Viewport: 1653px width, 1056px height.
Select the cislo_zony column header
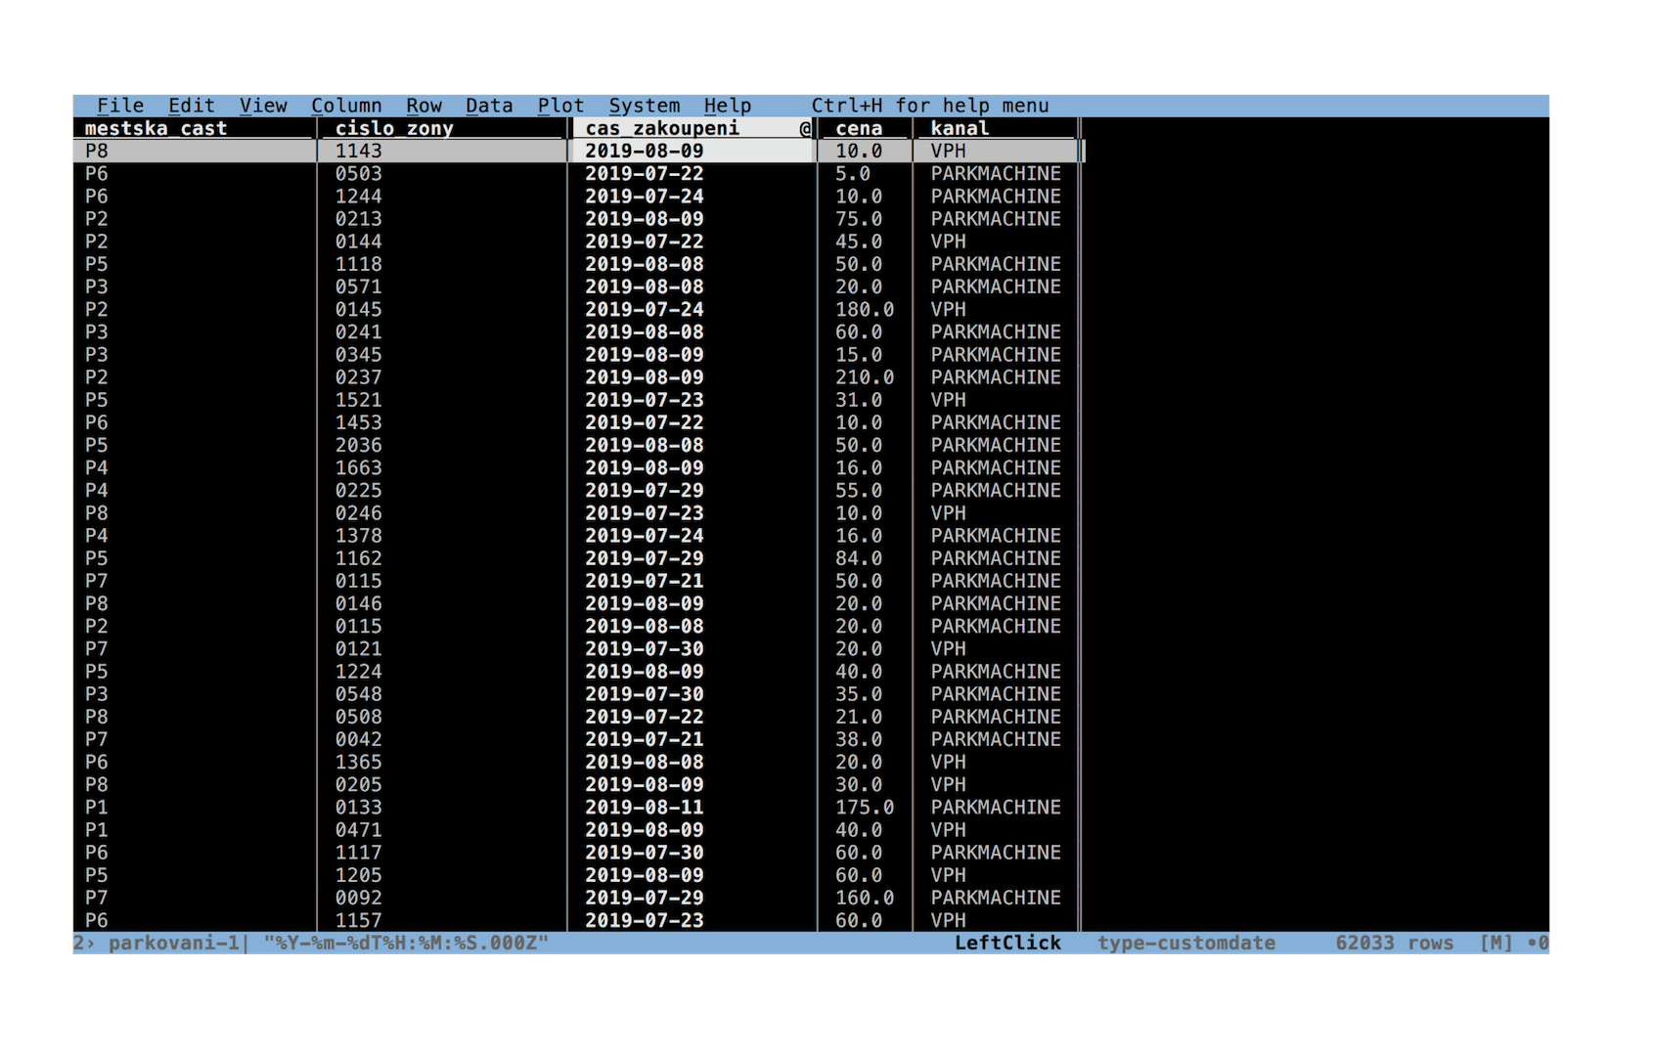[394, 128]
